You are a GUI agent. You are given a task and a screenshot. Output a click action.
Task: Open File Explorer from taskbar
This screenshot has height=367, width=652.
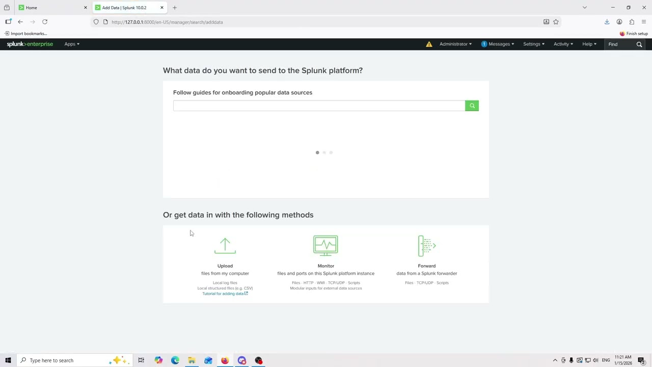[x=192, y=360]
